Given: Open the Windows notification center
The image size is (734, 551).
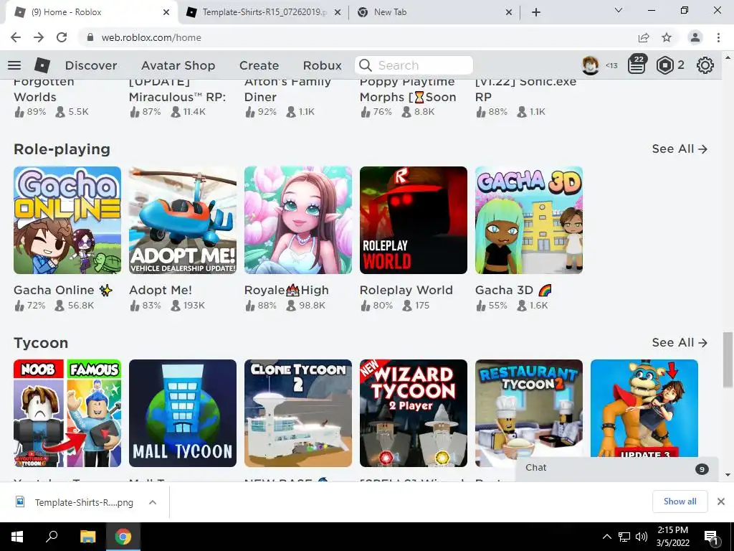Looking at the screenshot, I should coord(711,537).
